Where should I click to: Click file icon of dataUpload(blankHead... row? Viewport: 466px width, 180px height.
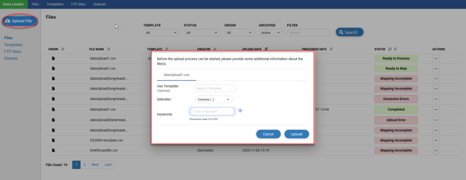pos(54,120)
